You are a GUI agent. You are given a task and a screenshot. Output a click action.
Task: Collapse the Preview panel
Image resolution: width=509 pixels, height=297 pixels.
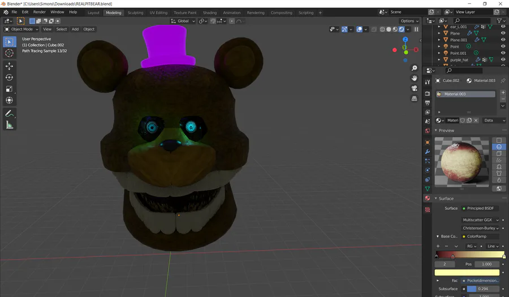tap(436, 131)
